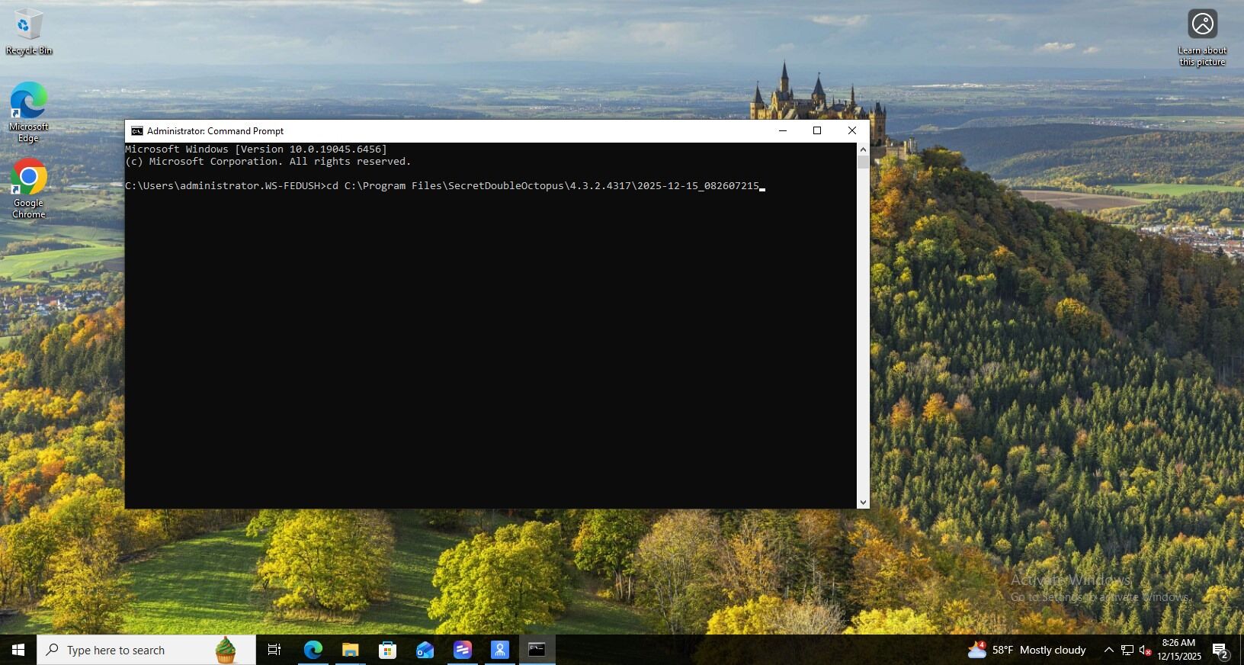Maximize the Command Prompt window
The width and height of the screenshot is (1244, 665).
pyautogui.click(x=817, y=130)
